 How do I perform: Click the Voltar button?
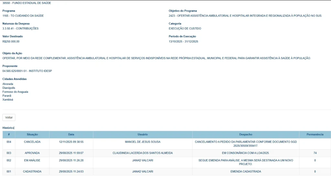point(9,117)
